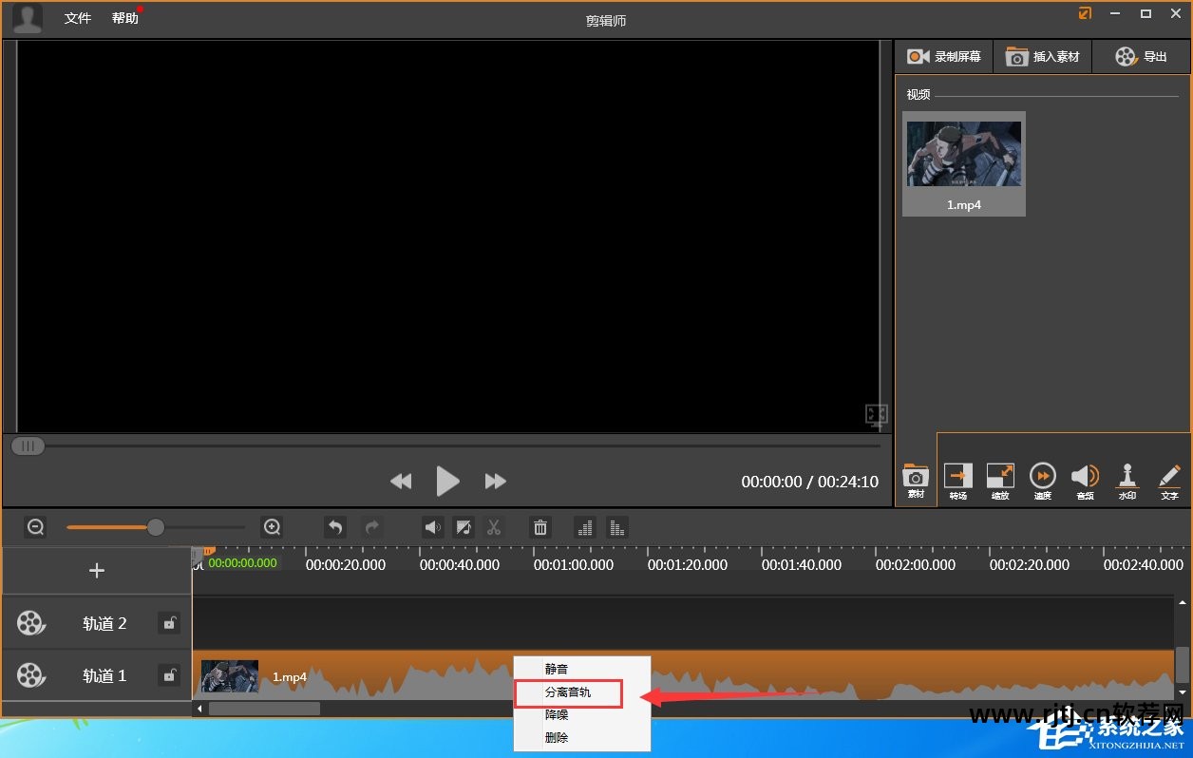The height and width of the screenshot is (758, 1193).
Task: Open the 水印 watermark tool
Action: click(x=1127, y=482)
